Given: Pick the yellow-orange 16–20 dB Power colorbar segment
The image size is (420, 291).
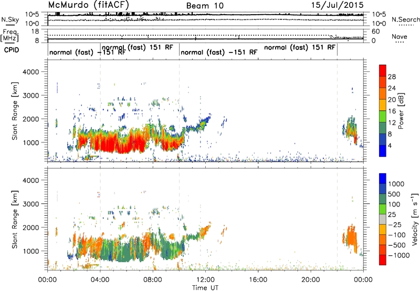Looking at the screenshot, I should pyautogui.click(x=383, y=105).
